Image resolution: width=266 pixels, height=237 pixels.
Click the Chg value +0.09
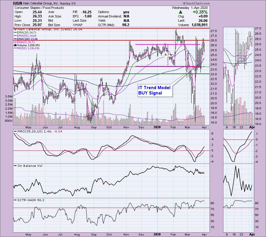(x=203, y=16)
